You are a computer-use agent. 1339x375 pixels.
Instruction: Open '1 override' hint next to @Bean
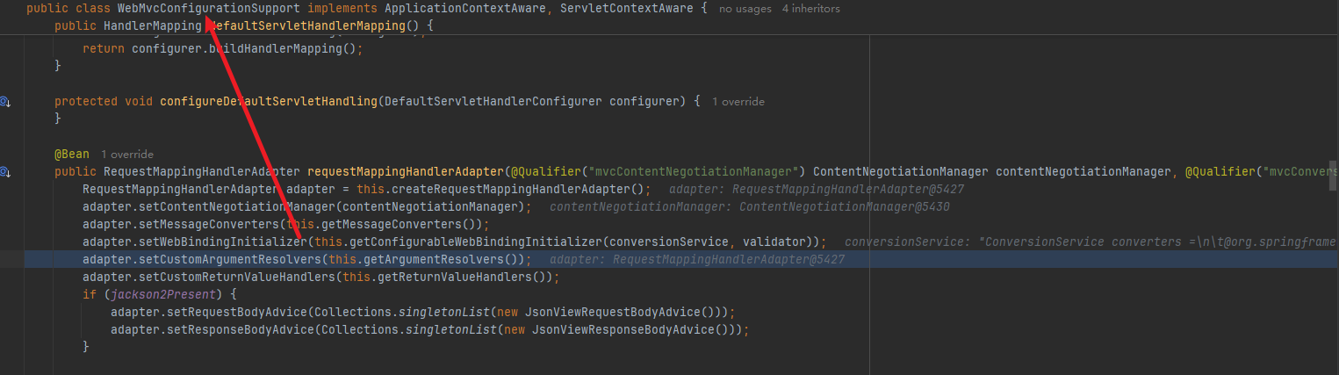126,155
